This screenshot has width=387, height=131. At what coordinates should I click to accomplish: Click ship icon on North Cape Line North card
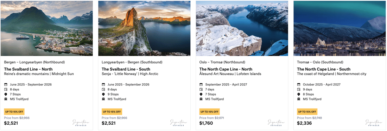tap(201, 99)
